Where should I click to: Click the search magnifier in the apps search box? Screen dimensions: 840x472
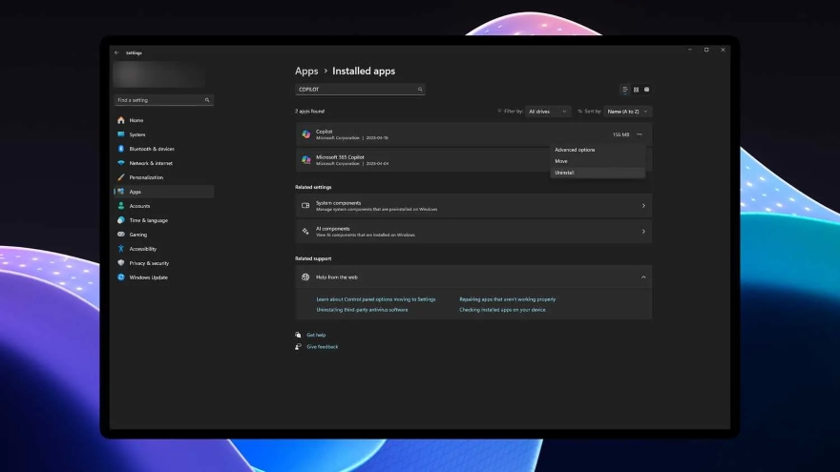pyautogui.click(x=419, y=90)
